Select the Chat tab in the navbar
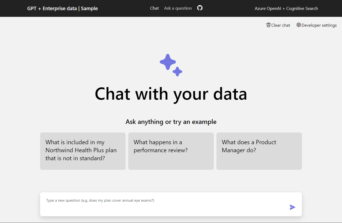 tap(154, 8)
